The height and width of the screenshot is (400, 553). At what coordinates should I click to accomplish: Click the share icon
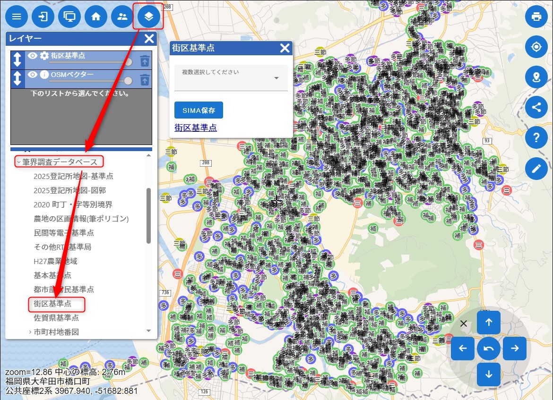coord(536,107)
